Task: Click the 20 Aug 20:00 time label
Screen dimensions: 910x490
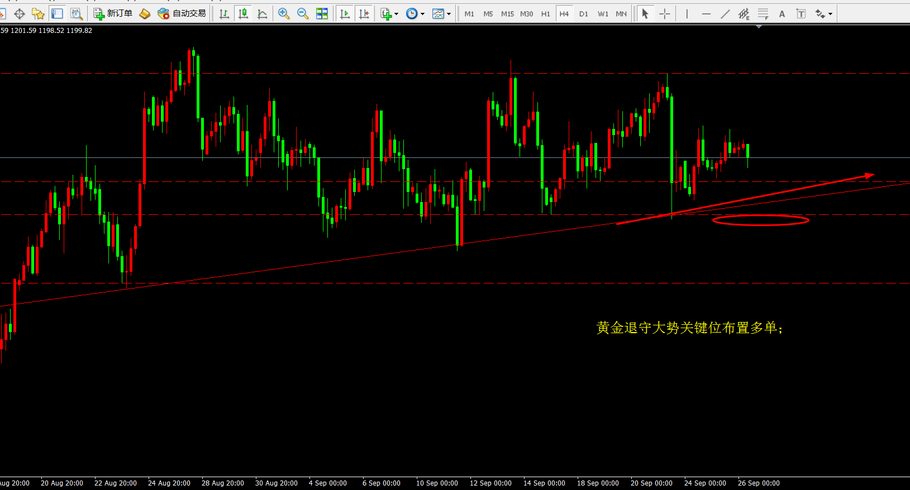Action: pyautogui.click(x=62, y=483)
